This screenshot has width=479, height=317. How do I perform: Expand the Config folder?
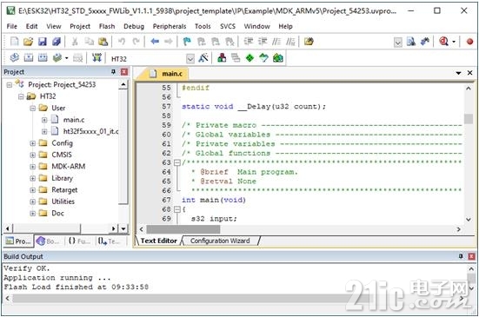click(33, 143)
